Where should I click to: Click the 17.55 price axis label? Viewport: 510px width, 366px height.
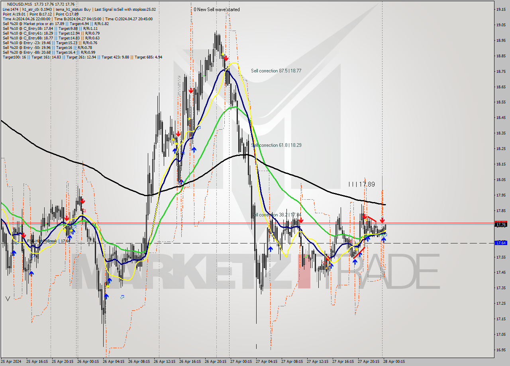coord(501,257)
